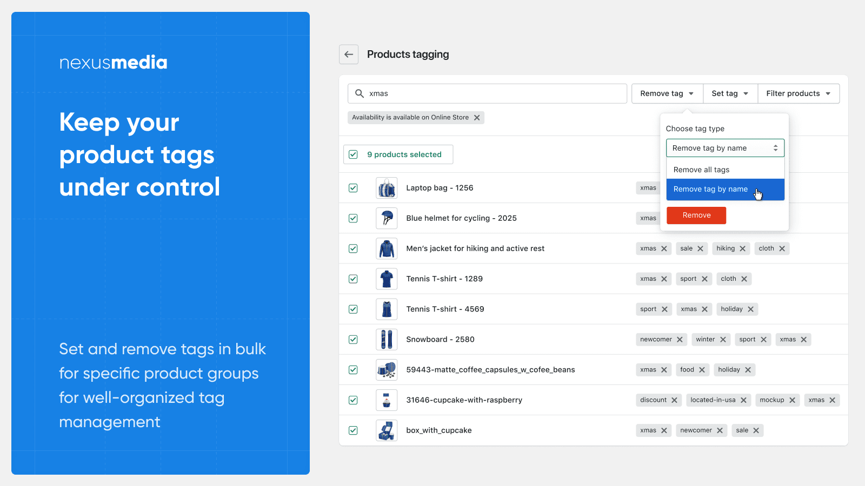Screen dimensions: 865x486
Task: Click the search magnifier icon
Action: 360,93
